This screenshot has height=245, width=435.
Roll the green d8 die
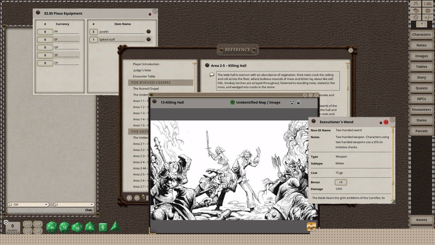tap(90, 227)
